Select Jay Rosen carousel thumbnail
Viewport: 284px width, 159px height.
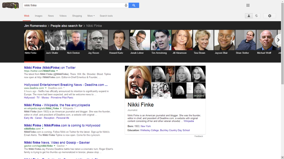[98, 40]
